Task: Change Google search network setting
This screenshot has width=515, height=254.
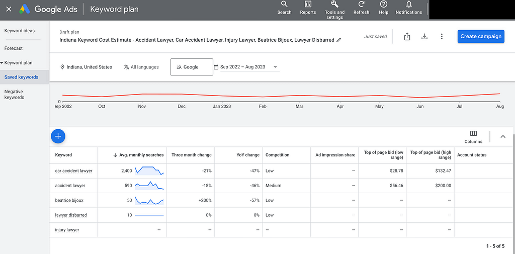Action: tap(192, 67)
